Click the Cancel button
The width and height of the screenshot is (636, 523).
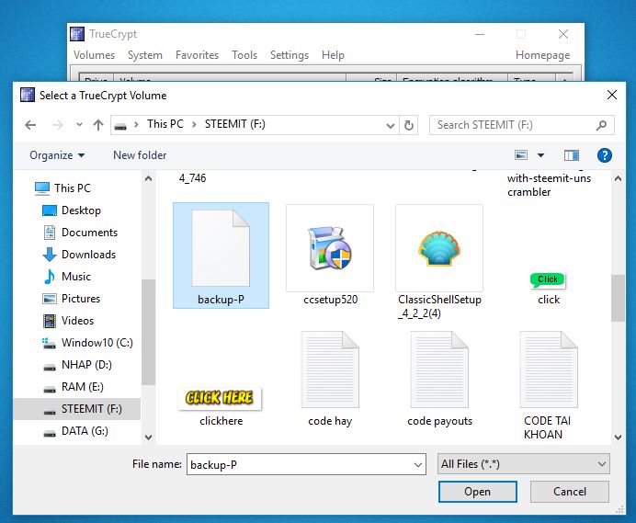570,492
